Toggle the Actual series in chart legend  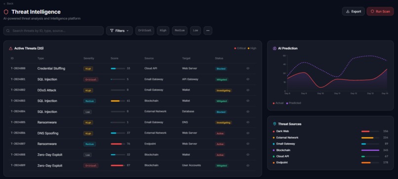(x=279, y=103)
